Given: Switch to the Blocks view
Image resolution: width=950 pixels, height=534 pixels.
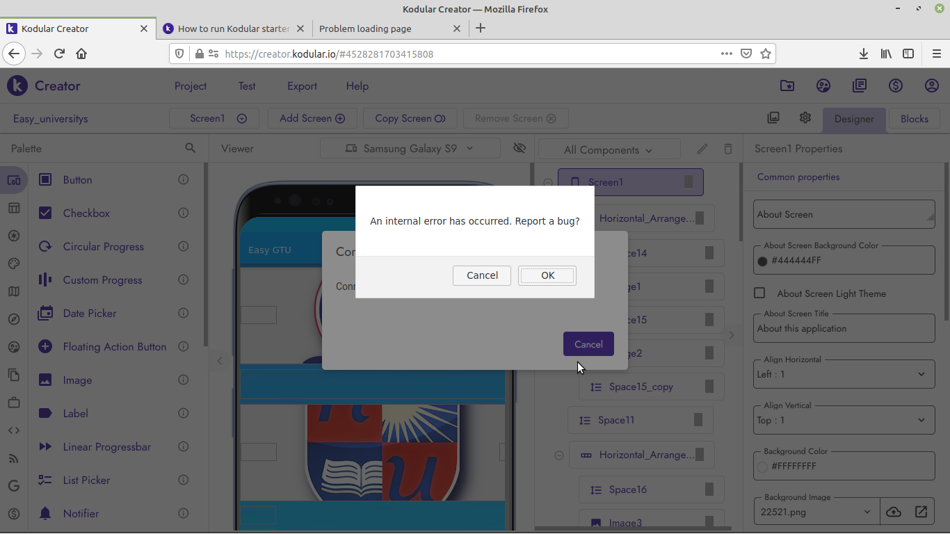Looking at the screenshot, I should pos(915,119).
